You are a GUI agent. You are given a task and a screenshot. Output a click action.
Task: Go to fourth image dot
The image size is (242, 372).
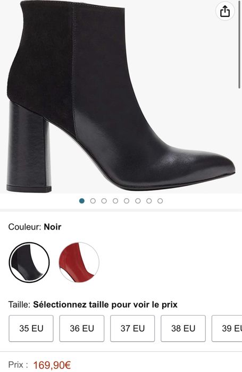[115, 201]
